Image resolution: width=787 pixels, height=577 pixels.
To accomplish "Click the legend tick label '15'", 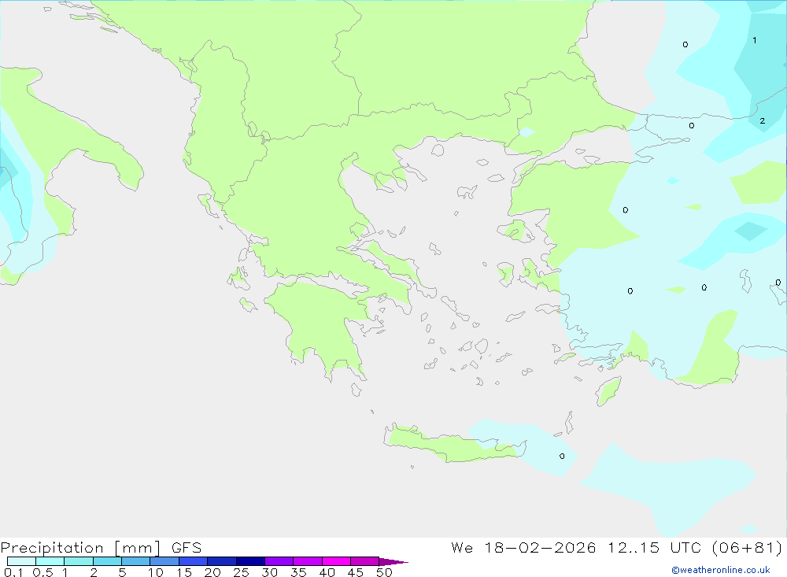I will [x=183, y=572].
